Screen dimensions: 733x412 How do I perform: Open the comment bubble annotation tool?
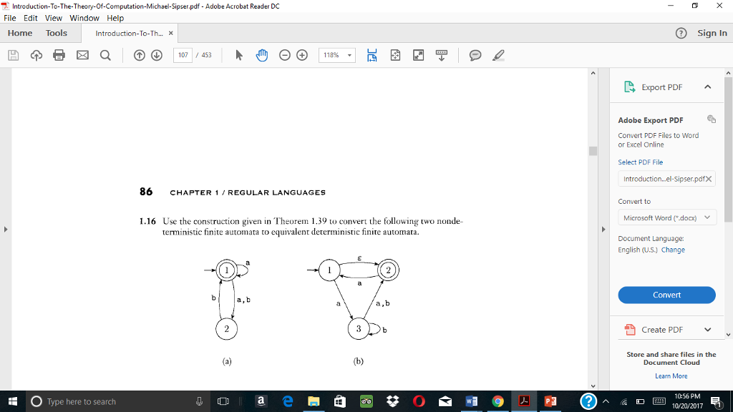475,55
